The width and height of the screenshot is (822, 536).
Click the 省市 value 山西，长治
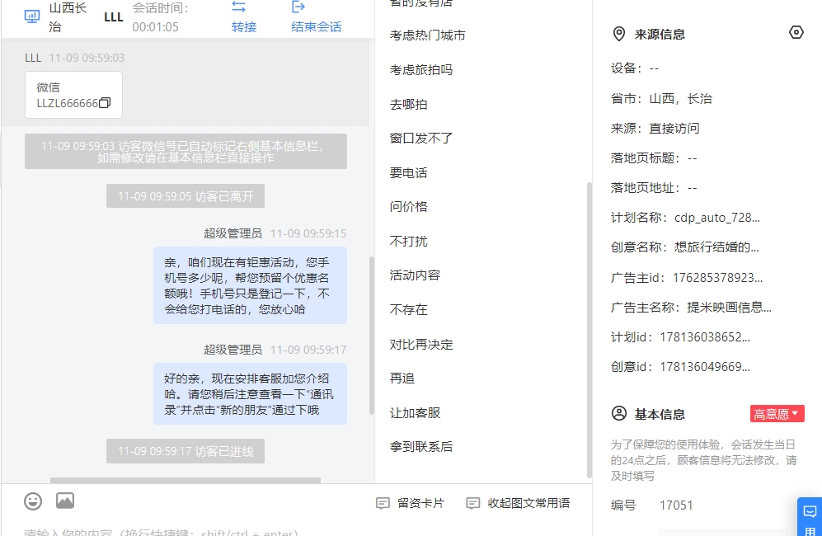coord(680,99)
